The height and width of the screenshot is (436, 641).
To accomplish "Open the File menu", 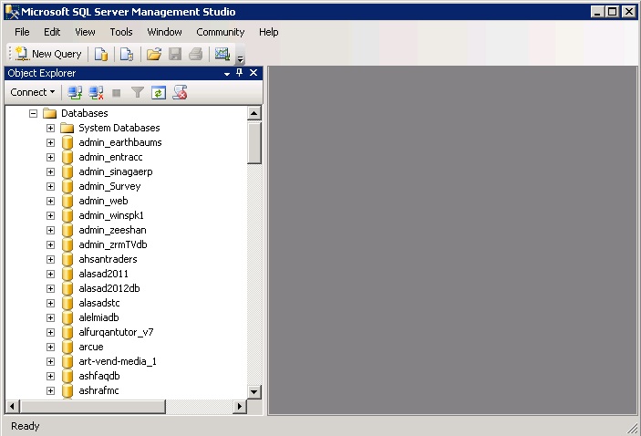I will pos(22,32).
